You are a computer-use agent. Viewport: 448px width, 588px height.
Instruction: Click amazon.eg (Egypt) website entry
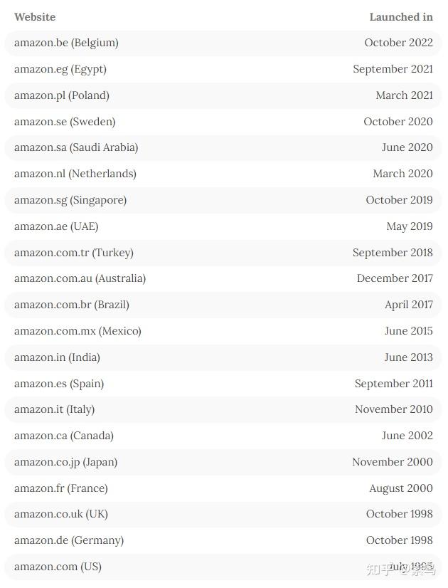[60, 69]
